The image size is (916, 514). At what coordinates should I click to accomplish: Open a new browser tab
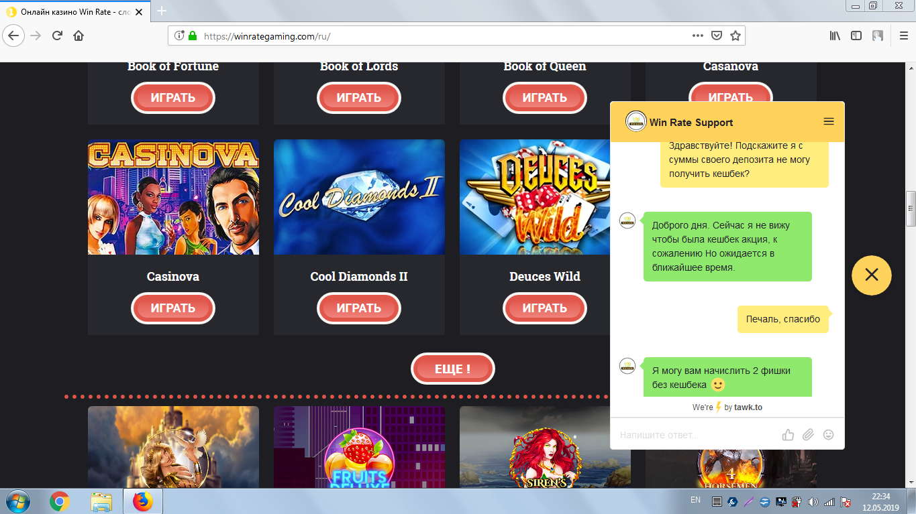click(162, 11)
